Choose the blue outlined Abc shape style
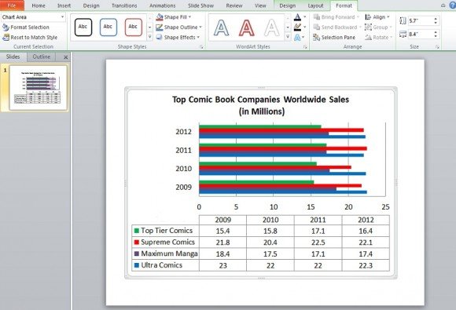This screenshot has height=310, width=456. click(108, 27)
